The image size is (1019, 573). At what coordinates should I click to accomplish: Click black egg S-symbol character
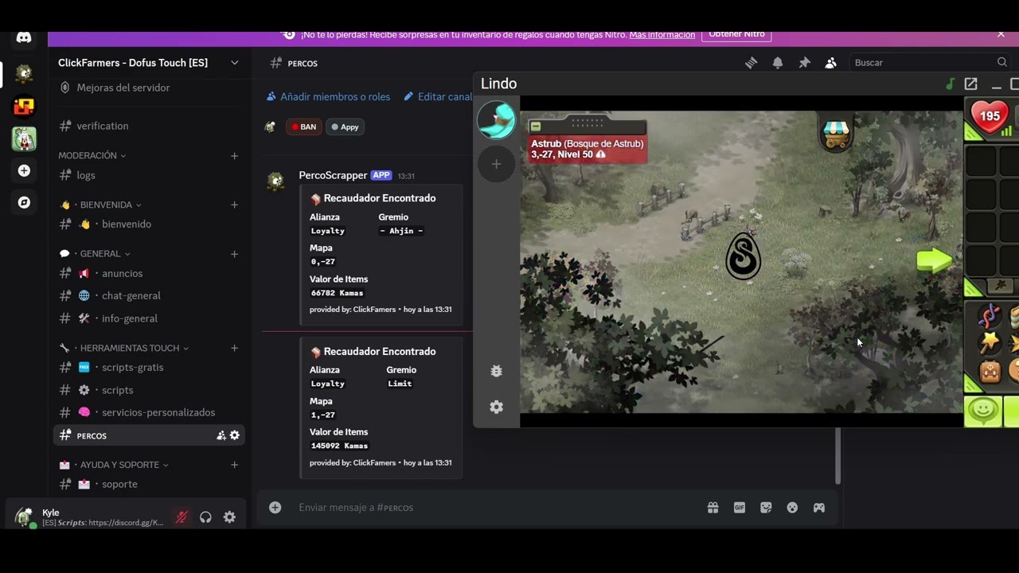744,255
